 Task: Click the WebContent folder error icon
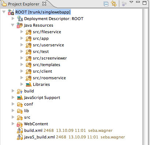[x=20, y=124]
